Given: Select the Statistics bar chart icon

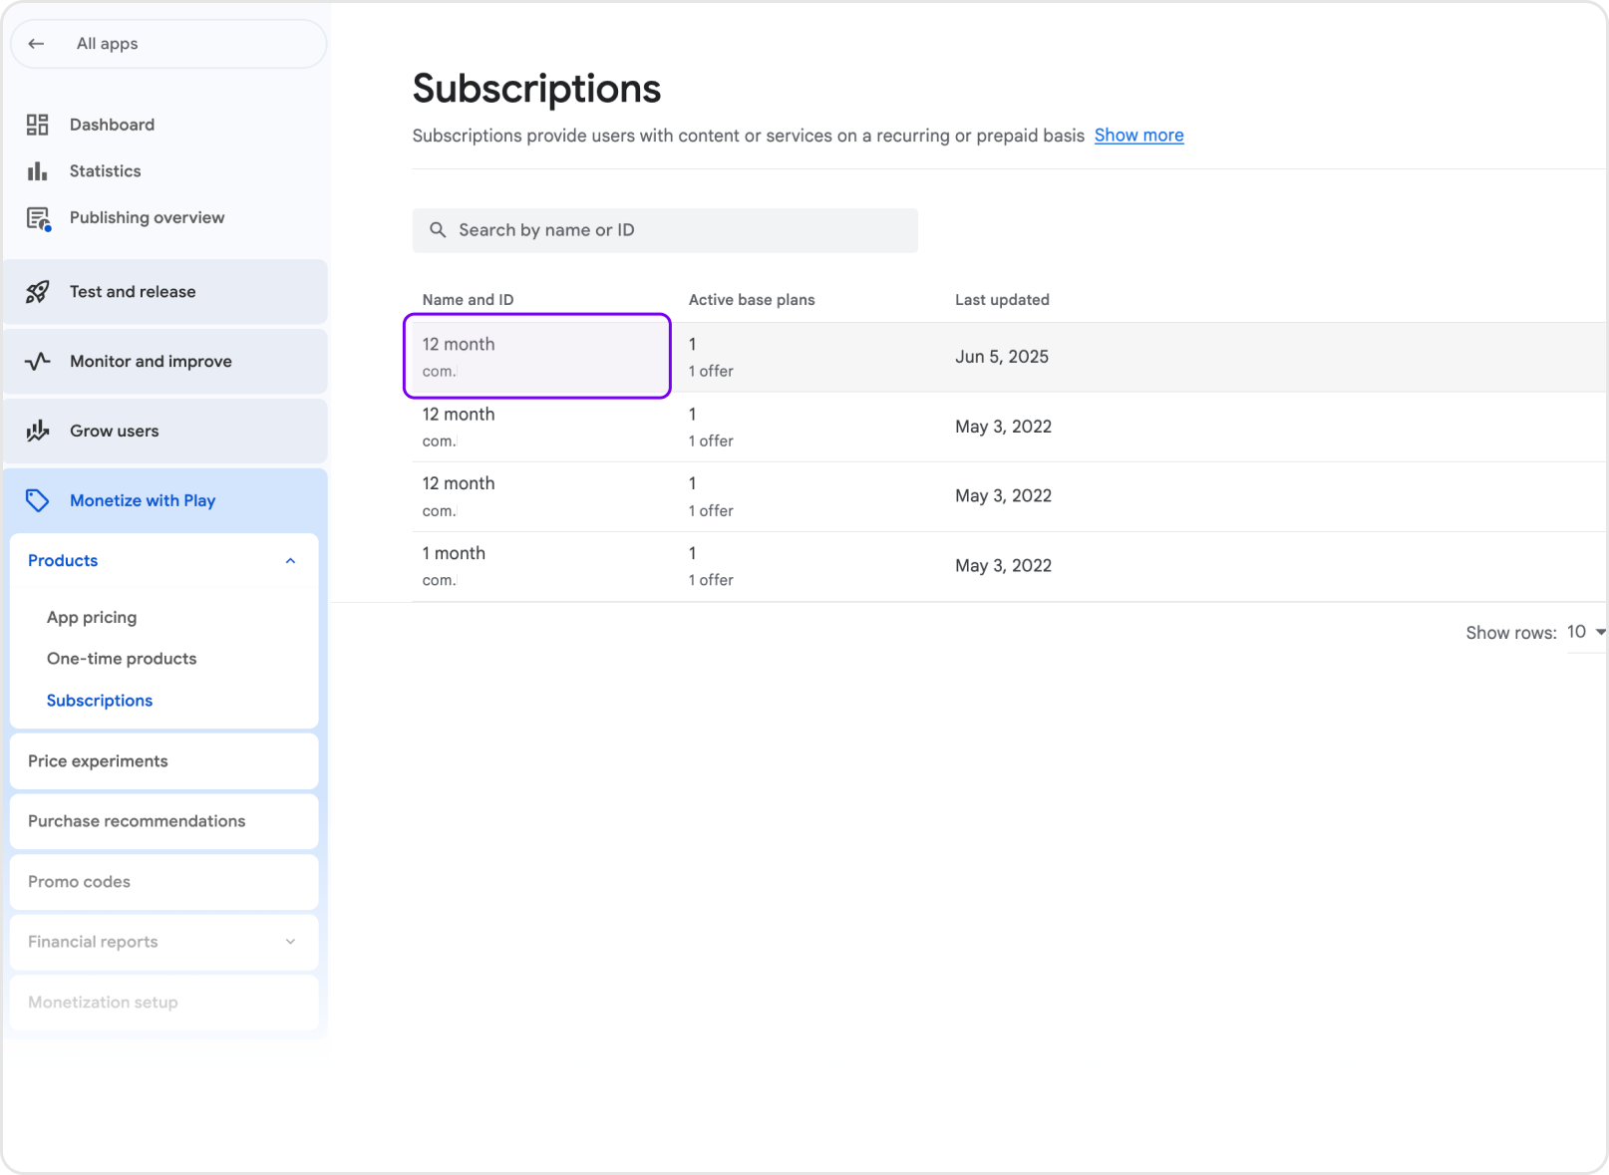Looking at the screenshot, I should (37, 170).
